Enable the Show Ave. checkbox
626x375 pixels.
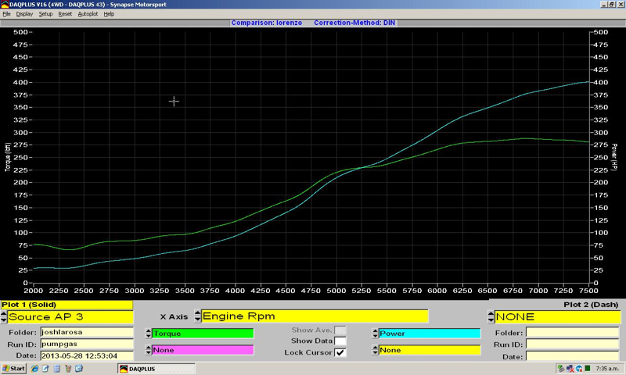[340, 330]
